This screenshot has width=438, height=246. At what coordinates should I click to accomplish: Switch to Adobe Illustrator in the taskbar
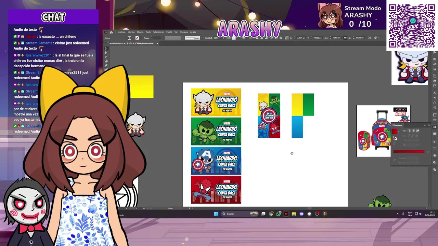(x=286, y=214)
